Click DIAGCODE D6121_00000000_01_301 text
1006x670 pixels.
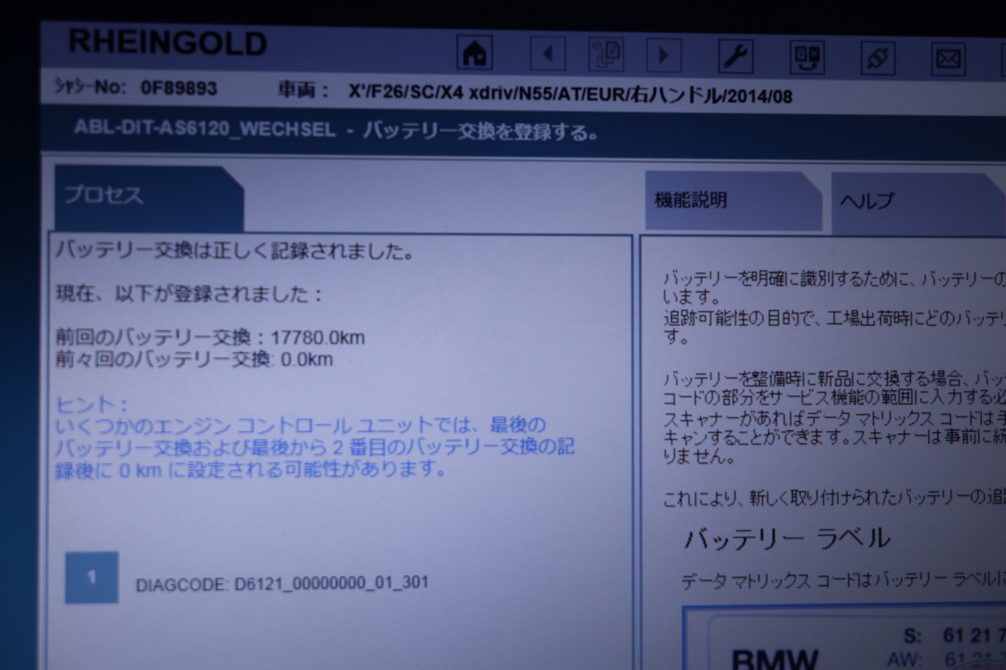pos(282,584)
